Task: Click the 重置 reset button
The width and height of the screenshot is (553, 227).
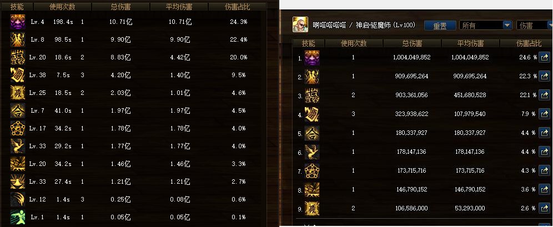Action: (440, 26)
